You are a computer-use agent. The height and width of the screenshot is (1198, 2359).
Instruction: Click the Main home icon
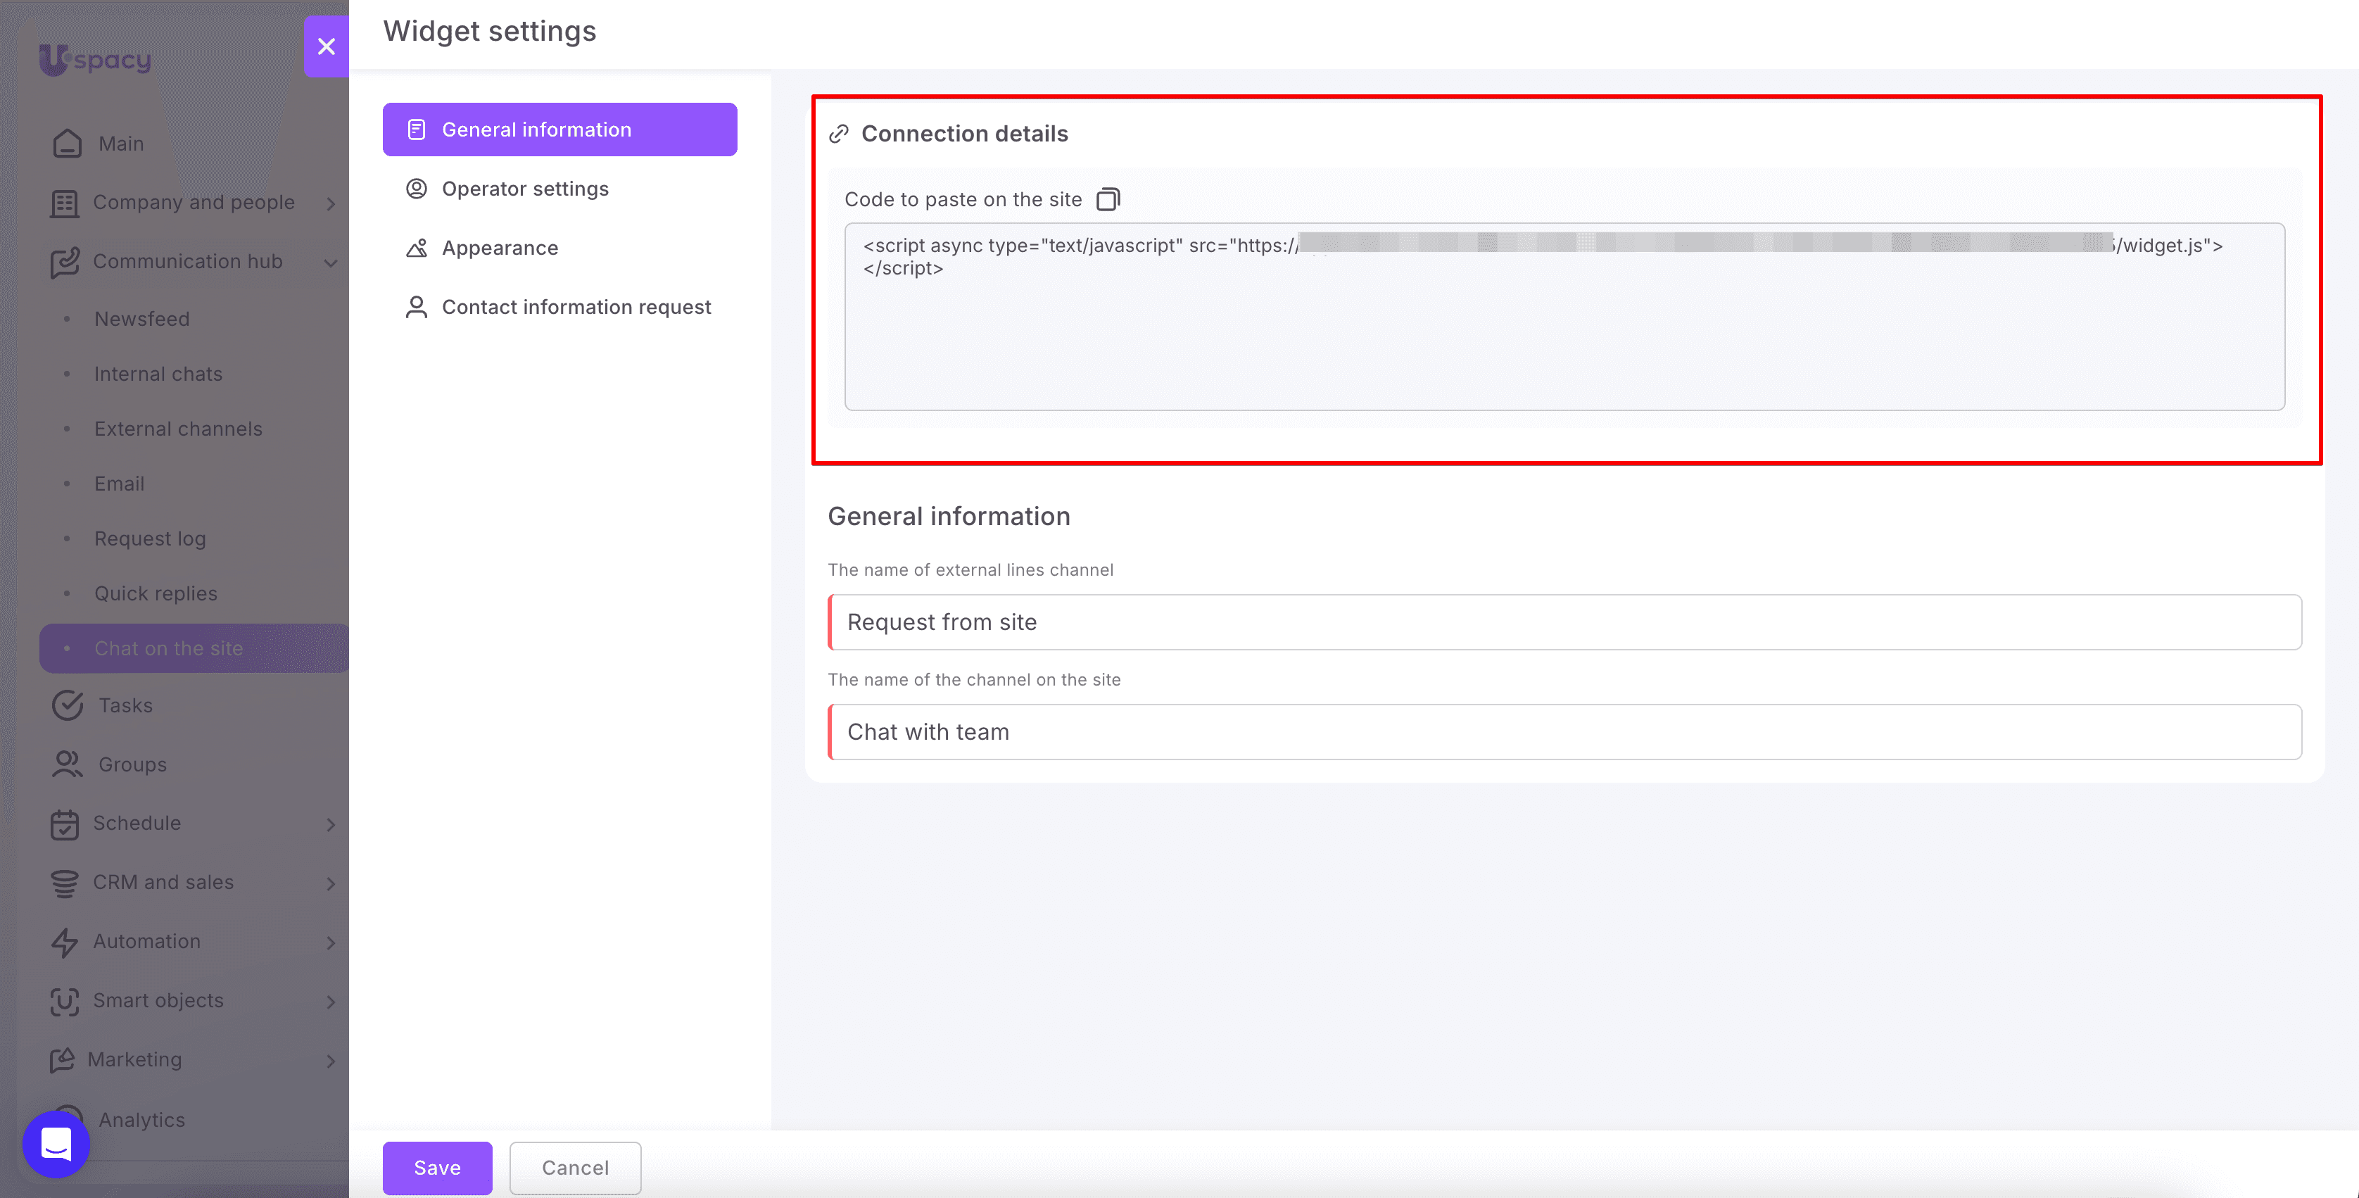pyautogui.click(x=67, y=144)
